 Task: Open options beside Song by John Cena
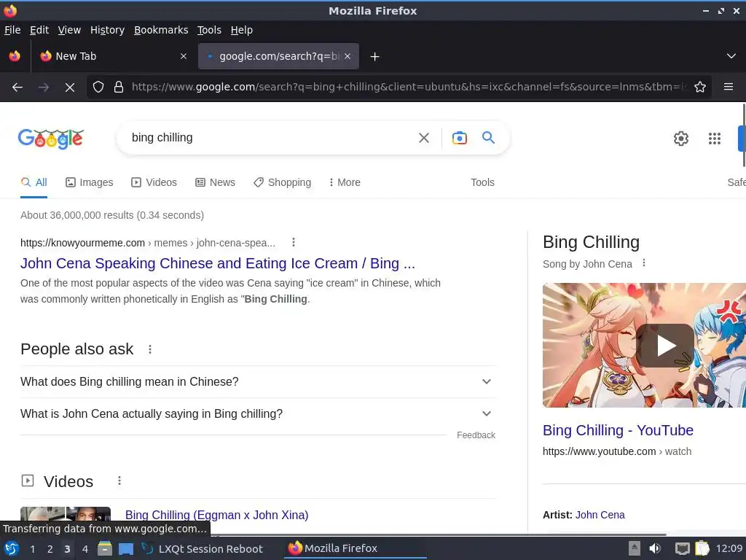coord(644,262)
